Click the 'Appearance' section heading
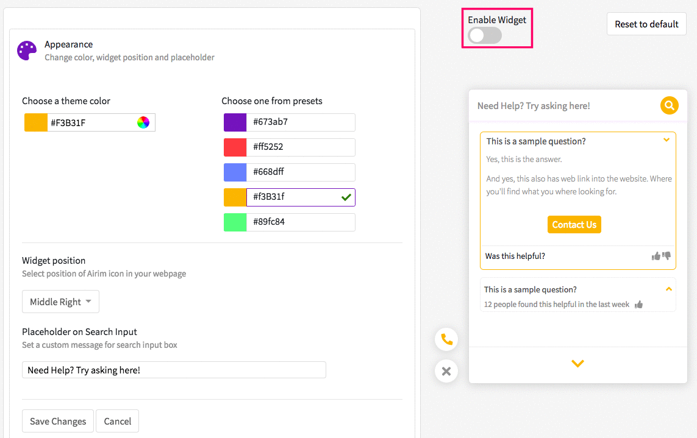 tap(68, 44)
